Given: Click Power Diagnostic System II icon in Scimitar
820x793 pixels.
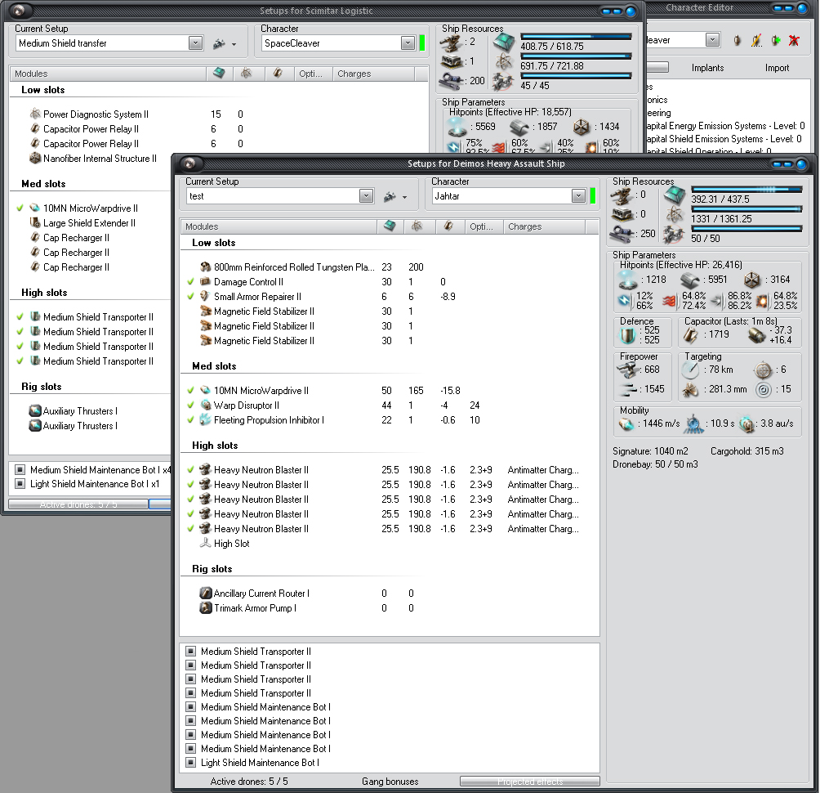Looking at the screenshot, I should point(35,114).
